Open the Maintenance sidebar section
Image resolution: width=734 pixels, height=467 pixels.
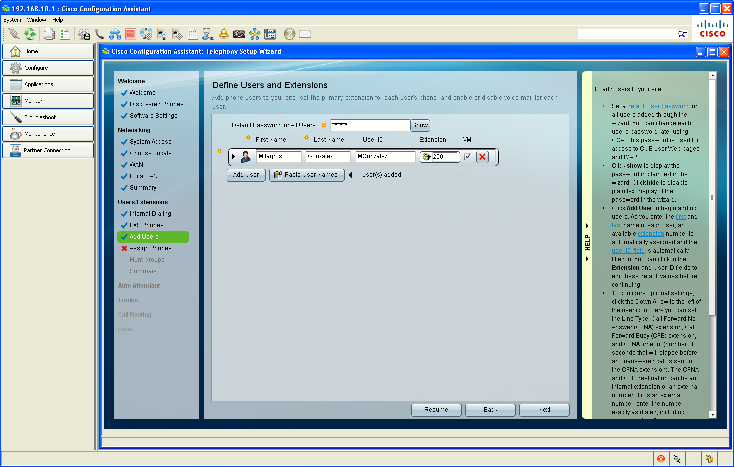48,134
